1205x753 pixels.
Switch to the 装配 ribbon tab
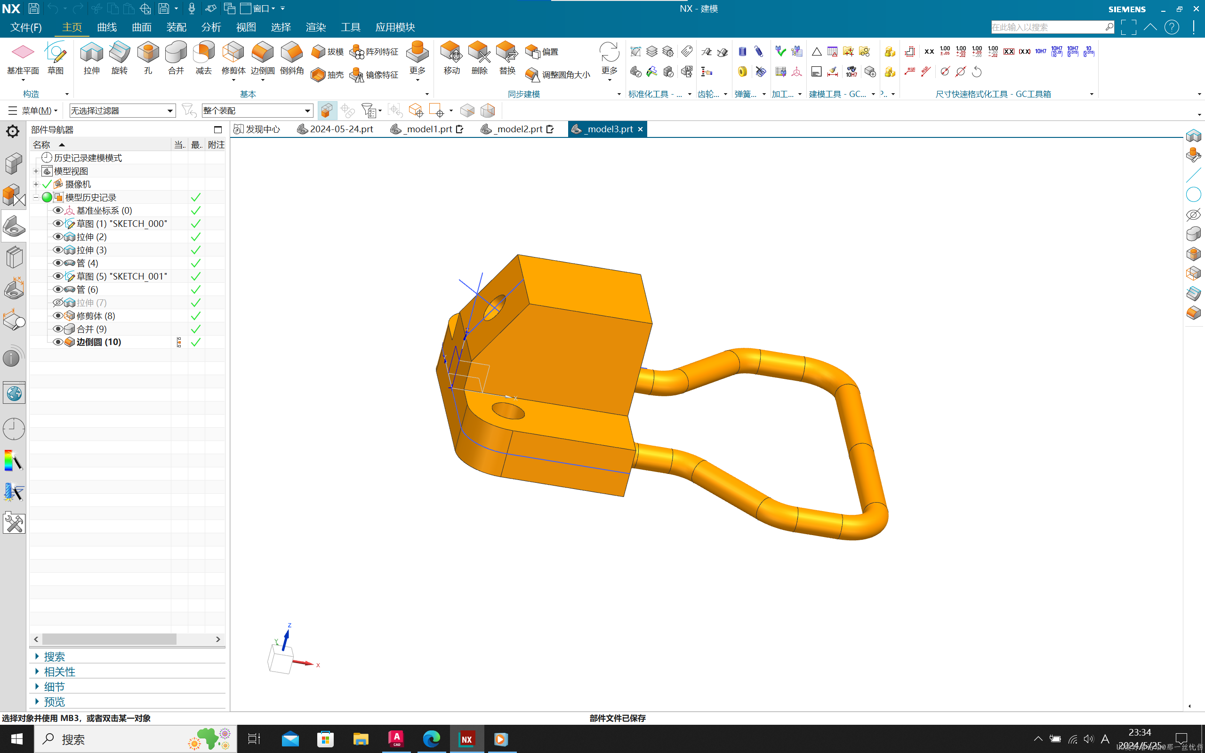[176, 27]
